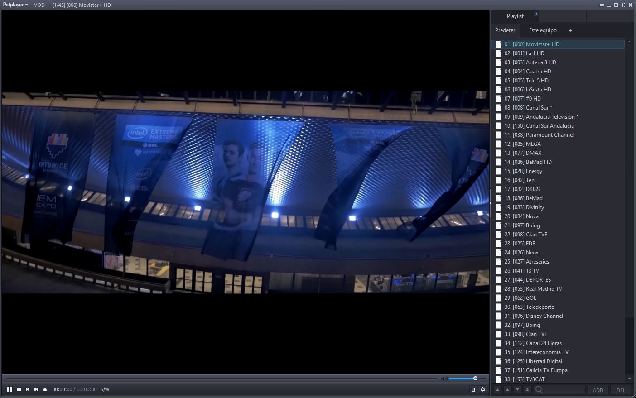
Task: Select 37. [151] Galicia TV Europa
Action: click(x=558, y=370)
